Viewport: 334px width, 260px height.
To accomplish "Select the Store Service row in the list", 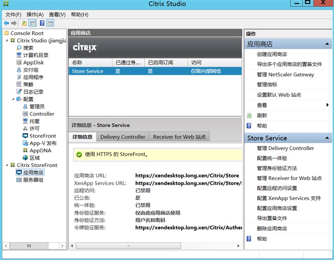I will [x=155, y=71].
